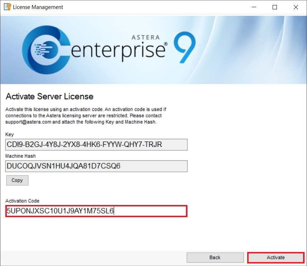Viewport: 307px width, 266px height.
Task: Focus the Activation Code input field
Action: [96, 211]
